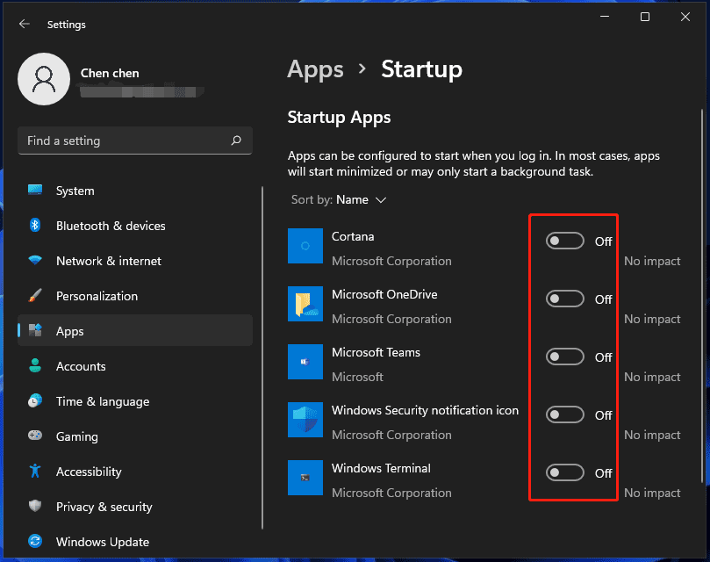This screenshot has height=562, width=710.
Task: Enable Cortana startup toggle
Action: click(x=565, y=241)
